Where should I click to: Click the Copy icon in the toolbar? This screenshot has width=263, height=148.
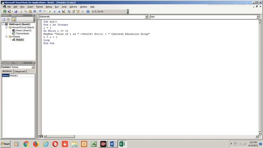(25, 12)
